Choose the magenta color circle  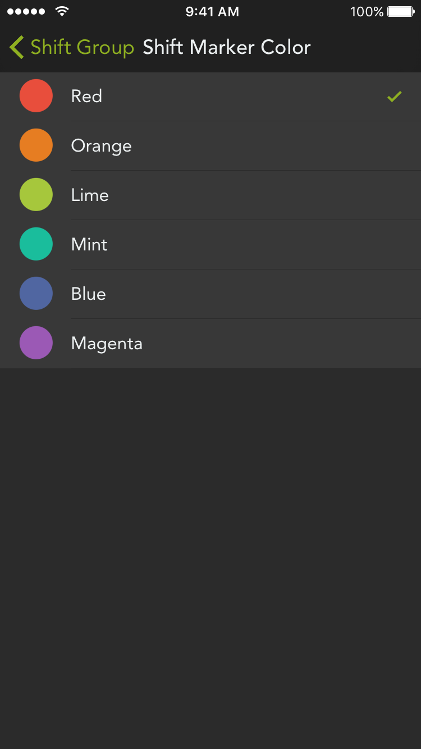coord(36,343)
